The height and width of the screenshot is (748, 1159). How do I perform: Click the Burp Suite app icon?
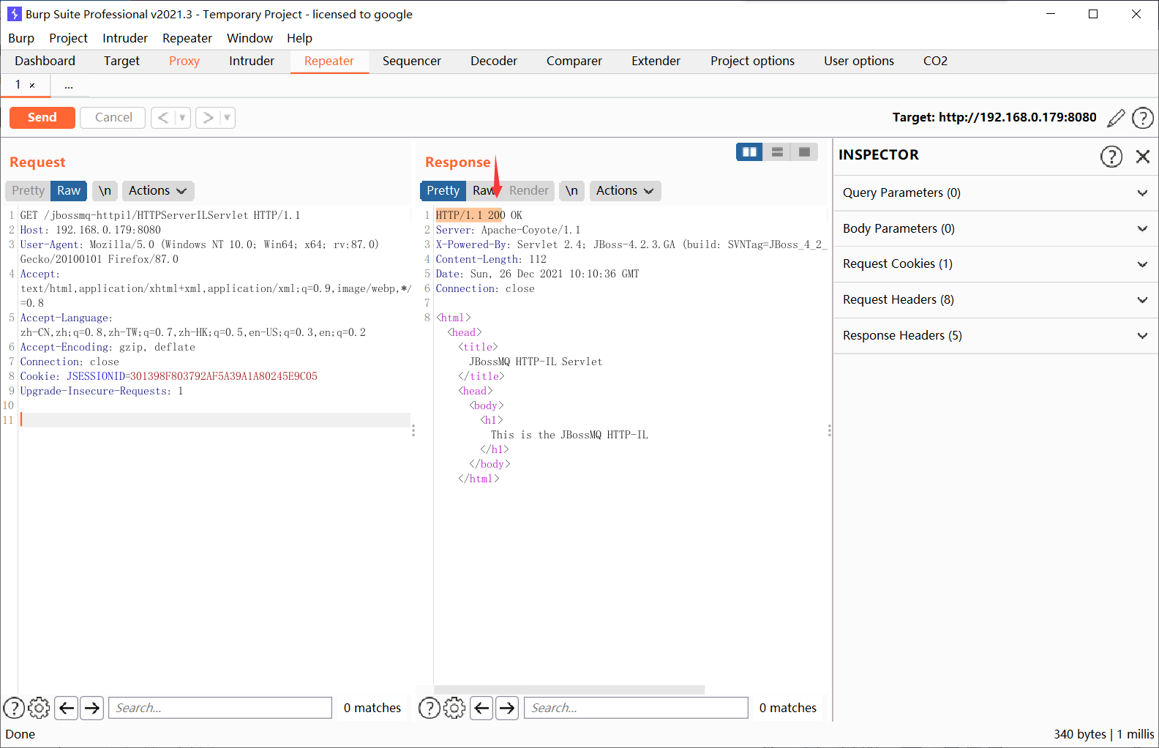(x=14, y=14)
